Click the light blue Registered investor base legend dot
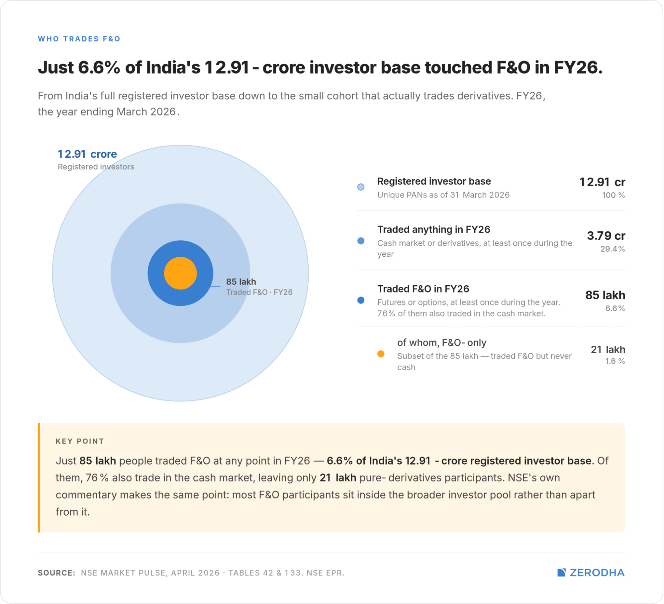 (361, 187)
